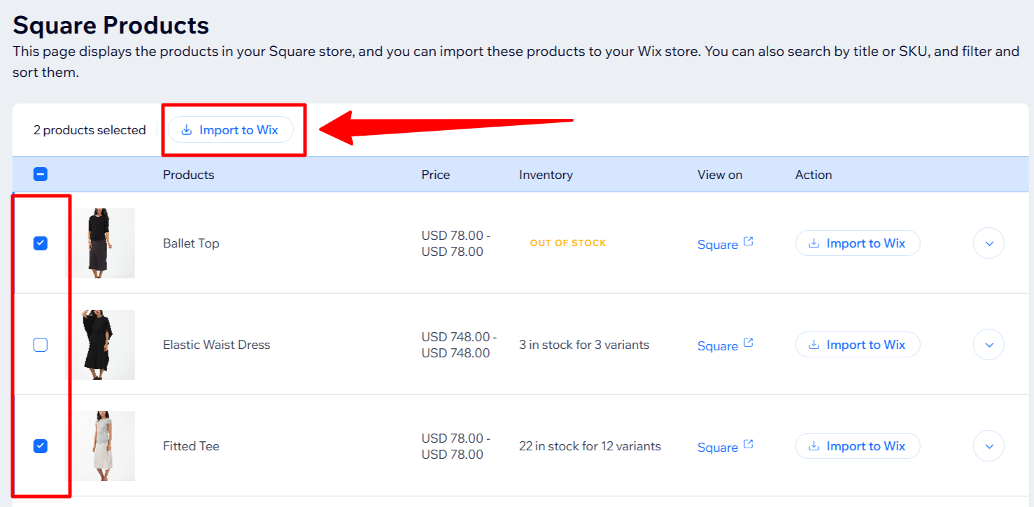Click the download icon in bulk Import to Wix
The height and width of the screenshot is (507, 1034).
(x=186, y=130)
